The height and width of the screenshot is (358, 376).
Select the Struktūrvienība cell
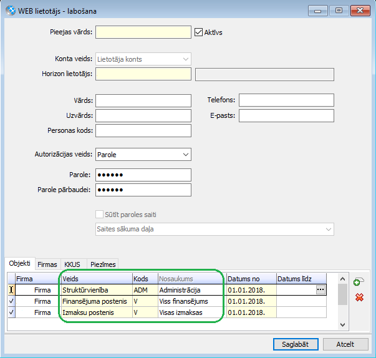[x=95, y=290]
